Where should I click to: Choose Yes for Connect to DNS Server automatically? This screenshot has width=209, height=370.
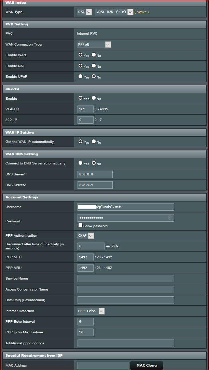81,163
